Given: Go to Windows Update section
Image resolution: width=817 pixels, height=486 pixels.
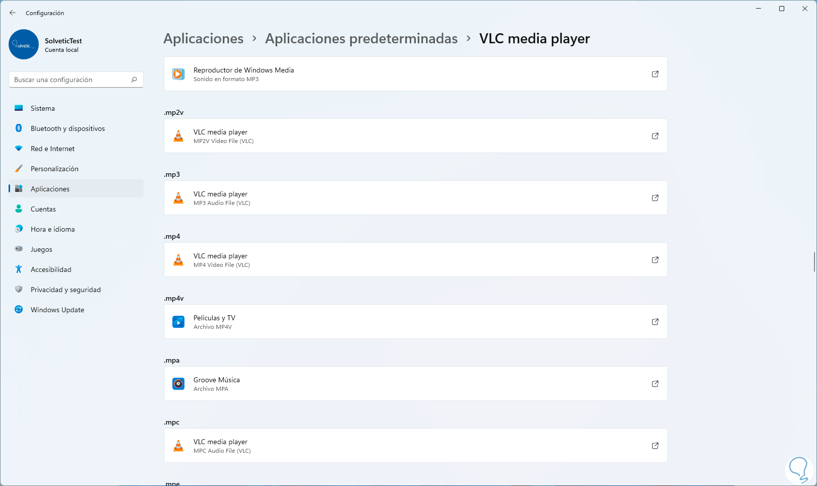Looking at the screenshot, I should tap(57, 310).
